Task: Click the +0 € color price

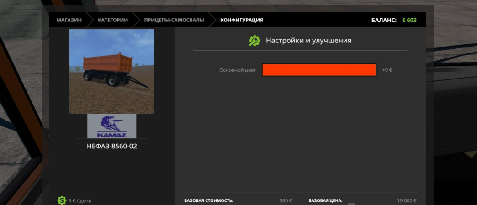Action: pos(387,70)
